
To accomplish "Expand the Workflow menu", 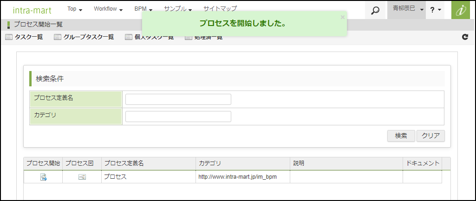I will tap(108, 9).
